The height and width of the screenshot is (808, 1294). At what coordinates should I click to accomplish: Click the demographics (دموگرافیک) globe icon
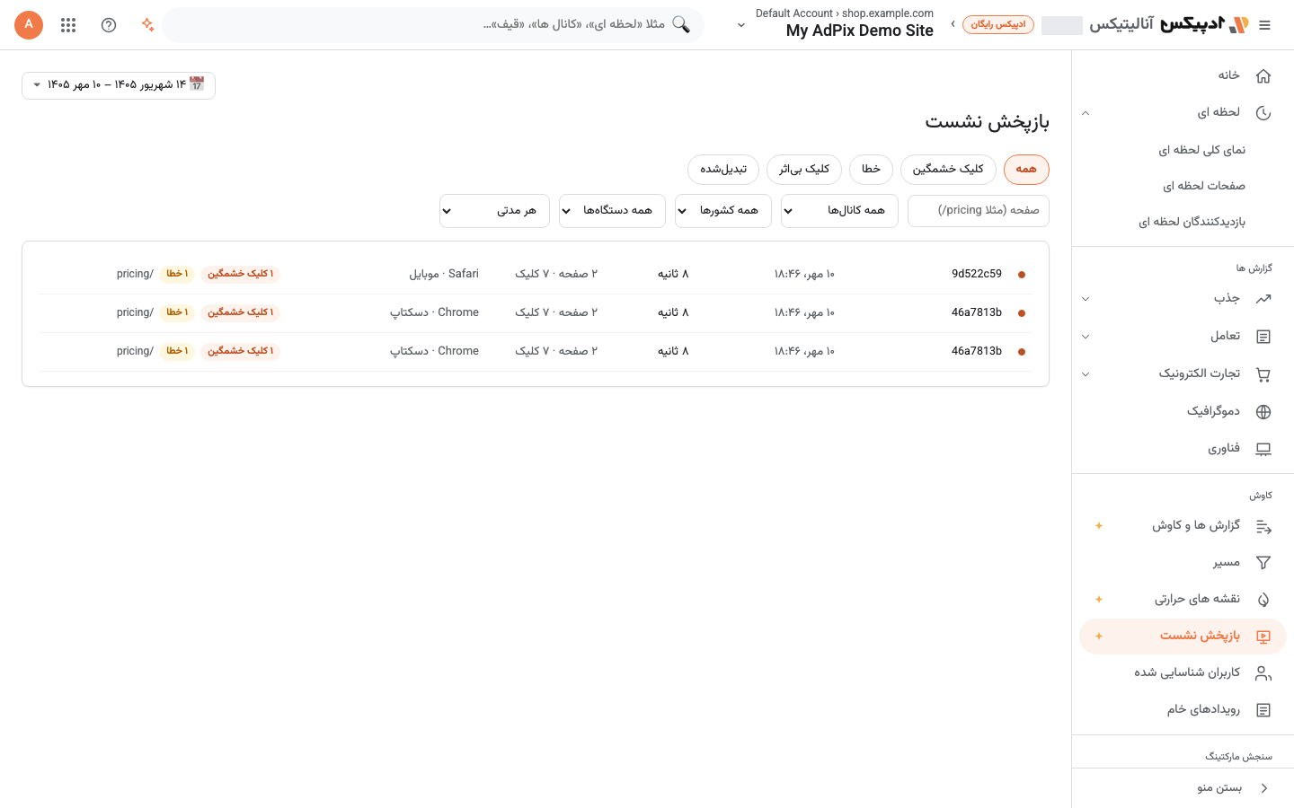pos(1263,412)
